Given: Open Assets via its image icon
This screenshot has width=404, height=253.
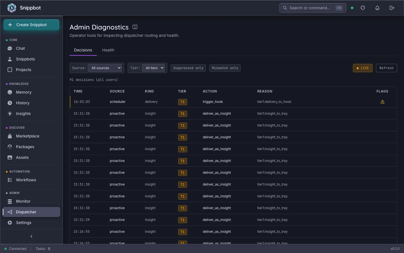Looking at the screenshot, I should [x=10, y=157].
